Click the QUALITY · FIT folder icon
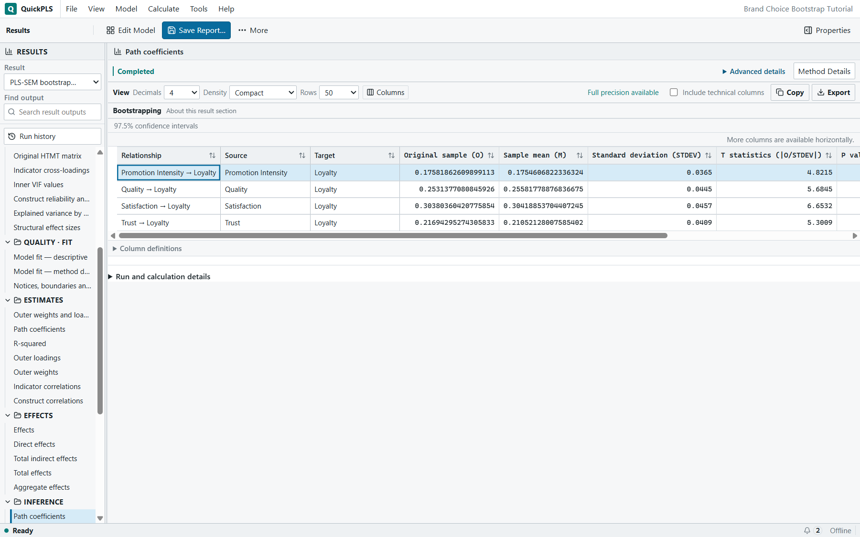Image resolution: width=860 pixels, height=537 pixels. (18, 242)
